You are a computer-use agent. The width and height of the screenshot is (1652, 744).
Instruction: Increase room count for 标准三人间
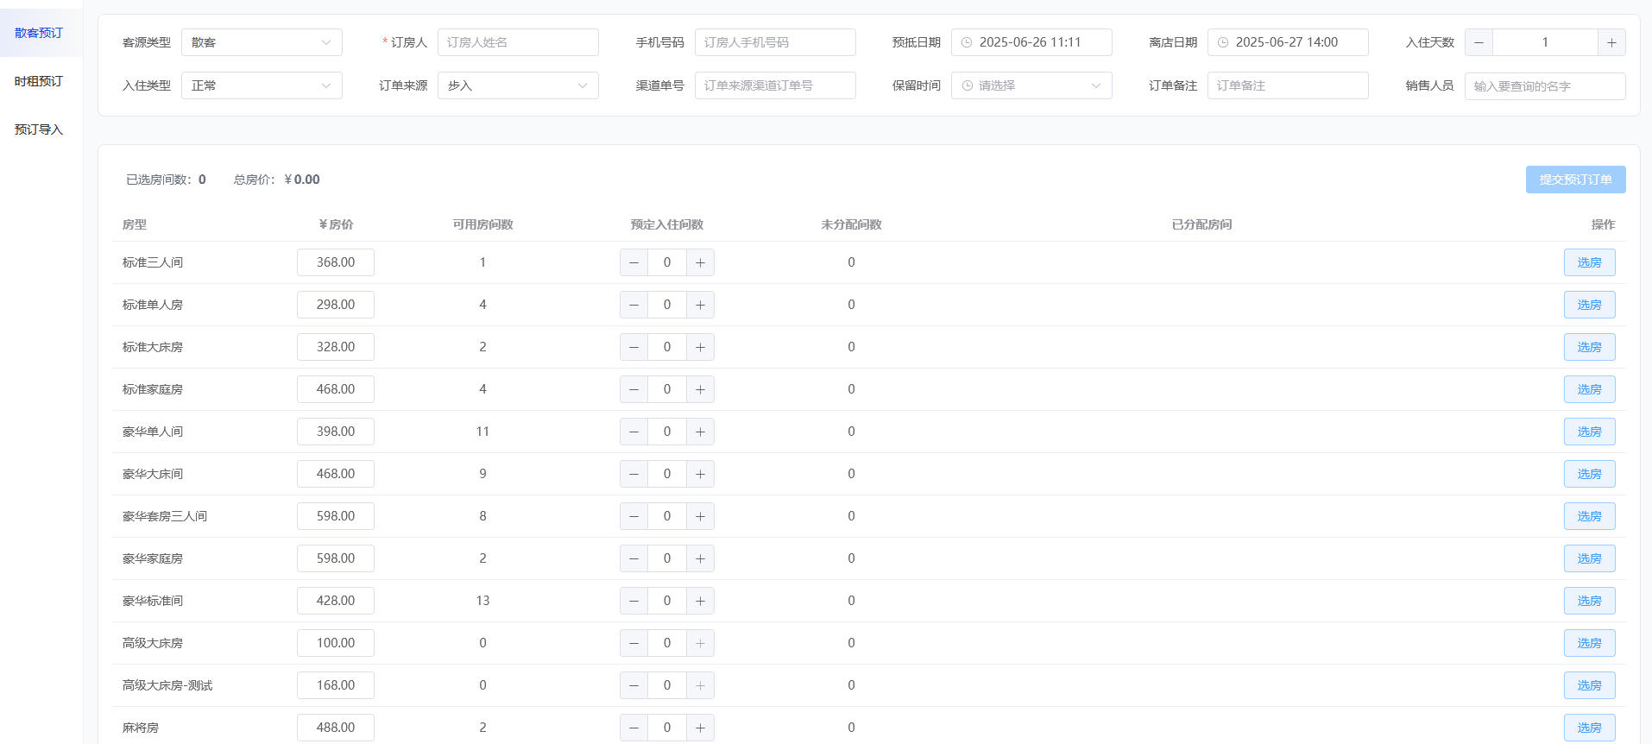[x=700, y=262]
